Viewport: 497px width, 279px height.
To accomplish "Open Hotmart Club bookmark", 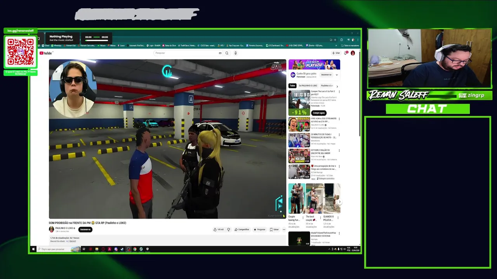I will 70,45.
